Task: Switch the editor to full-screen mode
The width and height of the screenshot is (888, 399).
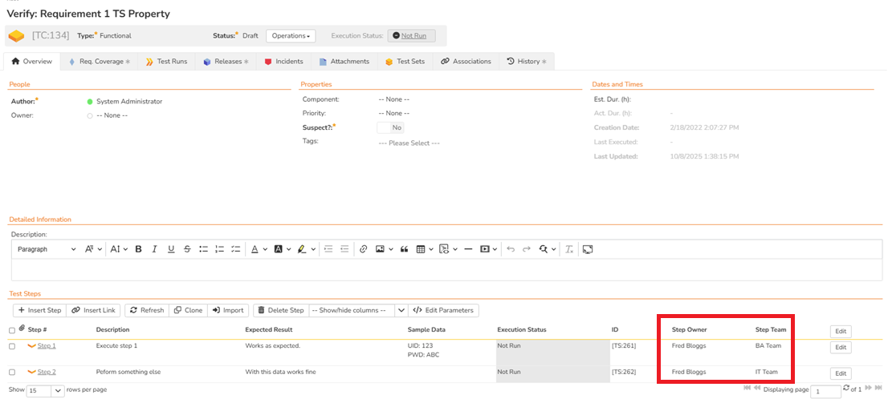Action: 588,249
